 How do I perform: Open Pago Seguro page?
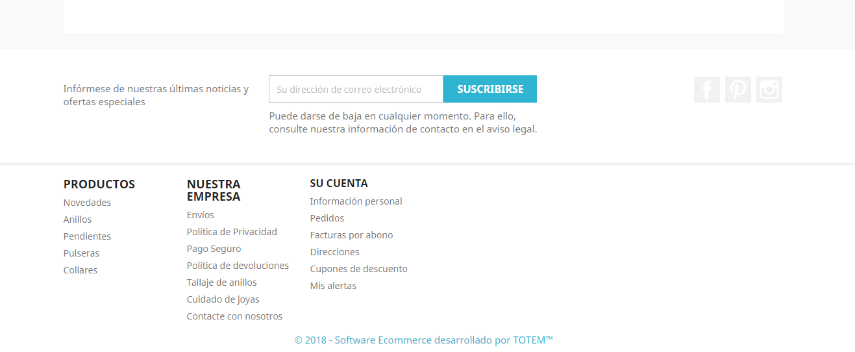pyautogui.click(x=214, y=249)
